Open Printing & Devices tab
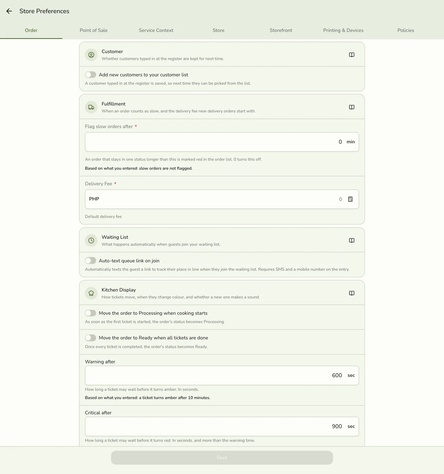444x474 pixels. pyautogui.click(x=343, y=30)
